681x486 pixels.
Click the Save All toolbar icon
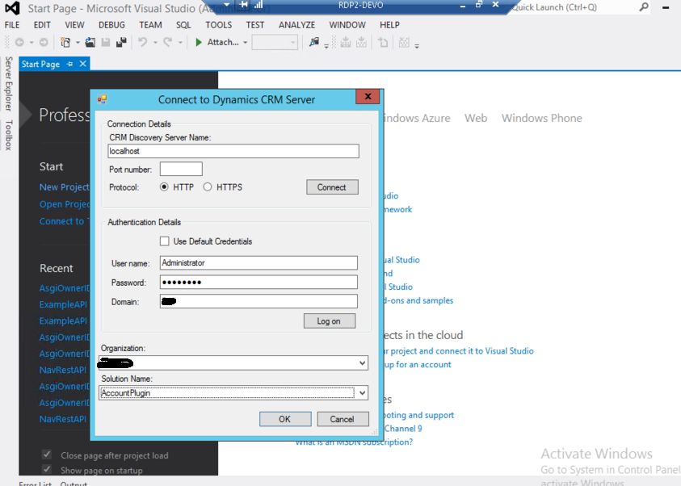[x=122, y=42]
